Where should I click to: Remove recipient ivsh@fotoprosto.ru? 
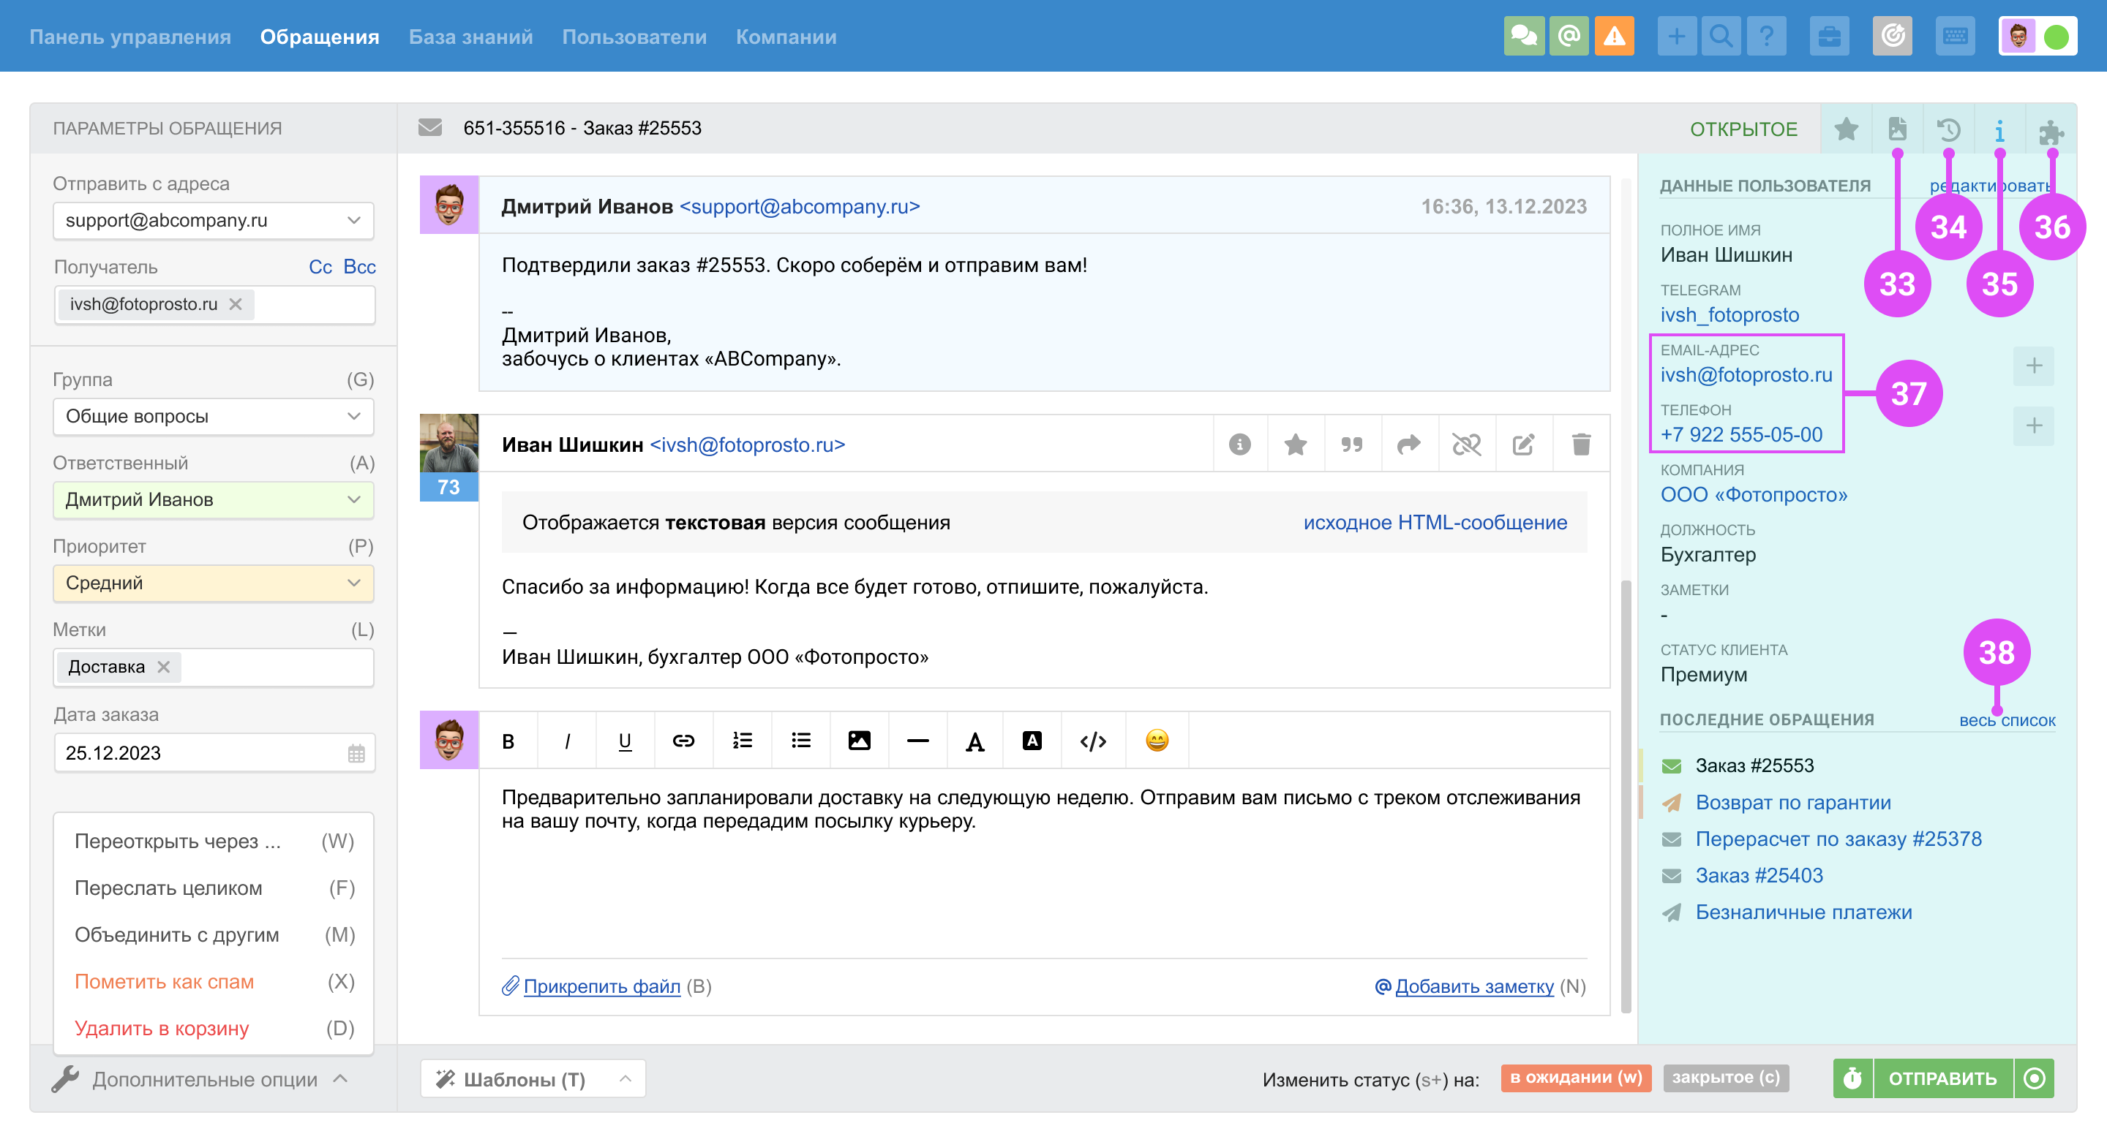tap(236, 304)
